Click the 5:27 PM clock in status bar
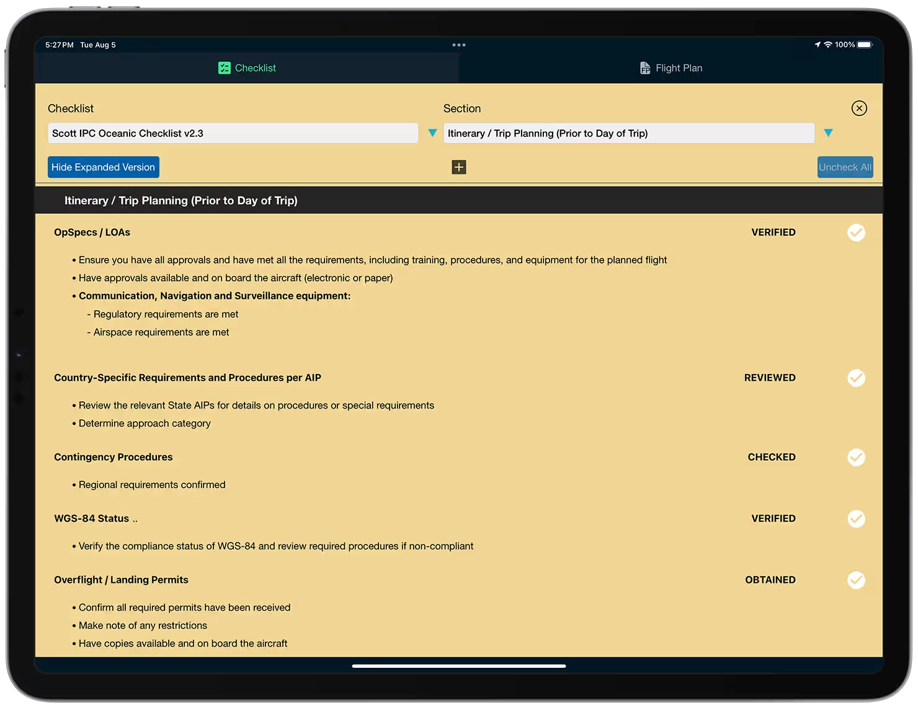Viewport: 918px width, 710px height. click(x=60, y=45)
